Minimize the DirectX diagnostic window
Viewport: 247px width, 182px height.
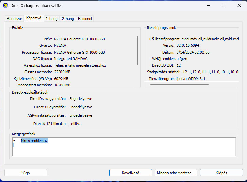(208, 5)
